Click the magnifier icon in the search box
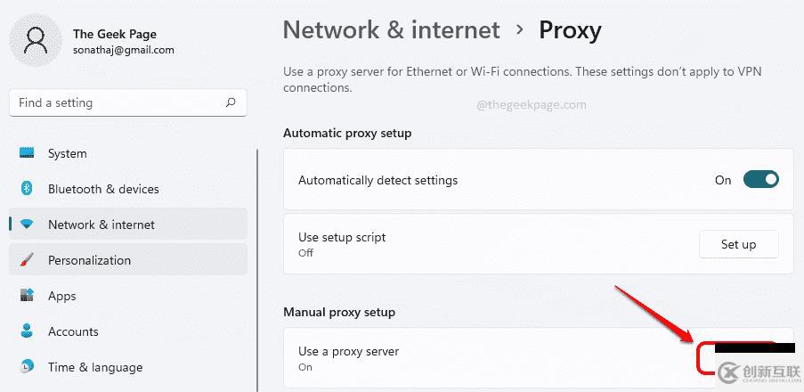This screenshot has width=804, height=392. [231, 102]
